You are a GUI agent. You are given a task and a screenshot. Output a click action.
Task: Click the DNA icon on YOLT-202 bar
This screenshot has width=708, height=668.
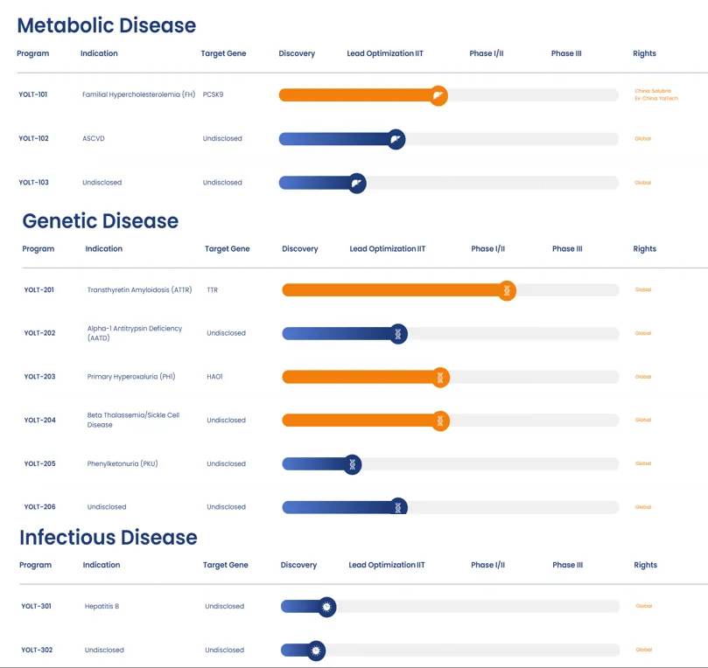coord(398,333)
